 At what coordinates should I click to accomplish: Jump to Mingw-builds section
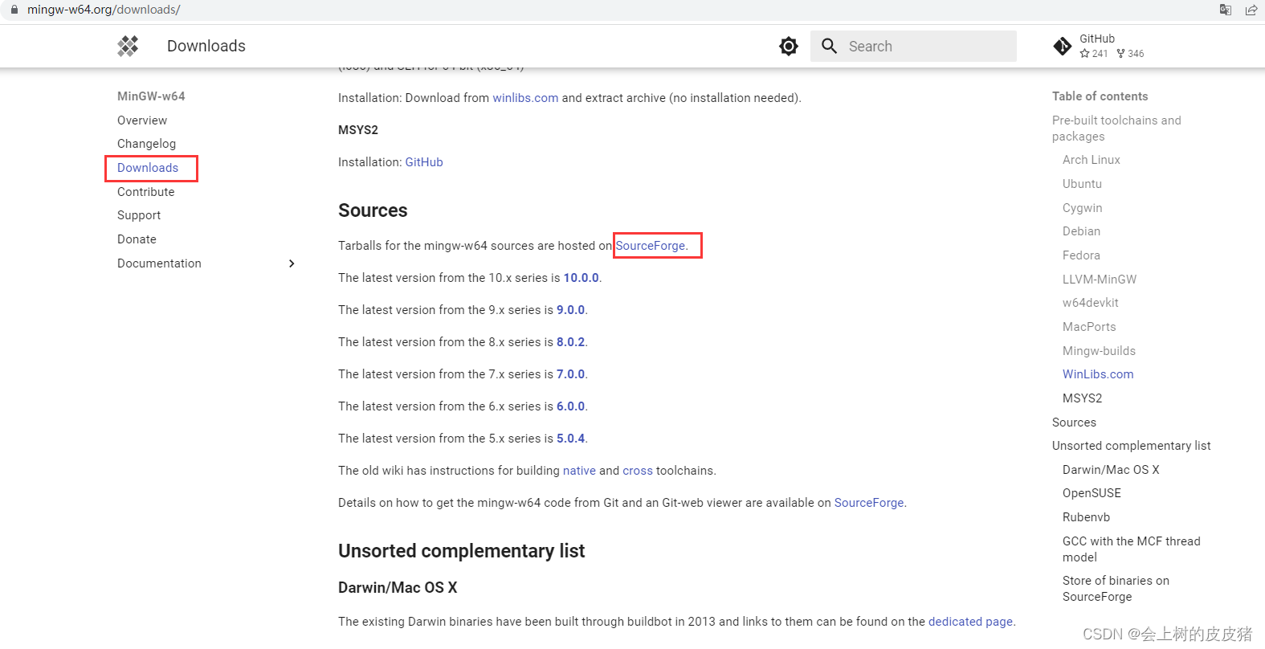coord(1099,351)
